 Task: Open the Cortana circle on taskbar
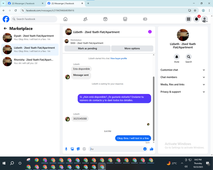coord(20,163)
